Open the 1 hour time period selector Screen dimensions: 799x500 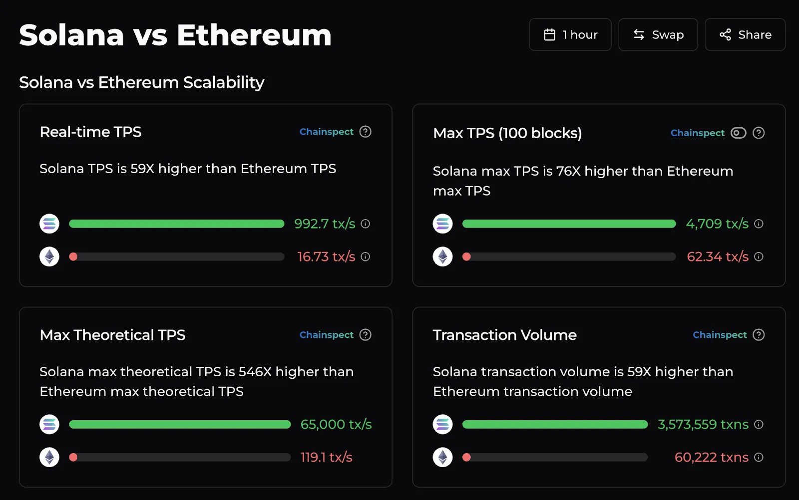click(x=570, y=34)
